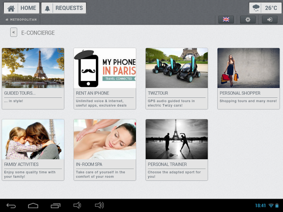Go back using the E-Concierge back arrow
Viewport: 283px width, 212px height.
tap(14, 32)
